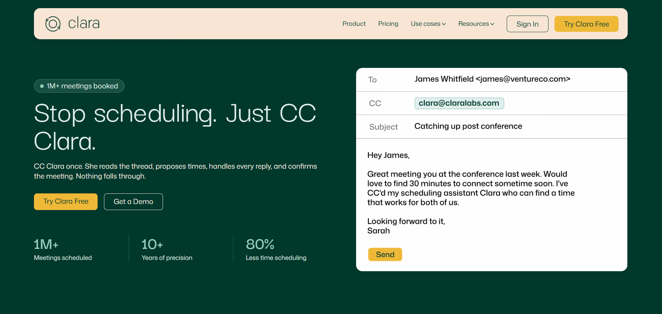
Task: Click the Sign In button
Action: click(x=527, y=24)
